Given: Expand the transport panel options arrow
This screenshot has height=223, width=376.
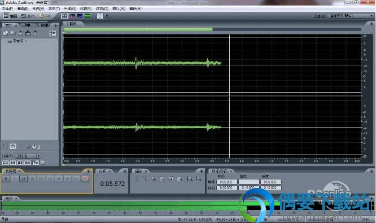Looking at the screenshot, I should click(89, 171).
